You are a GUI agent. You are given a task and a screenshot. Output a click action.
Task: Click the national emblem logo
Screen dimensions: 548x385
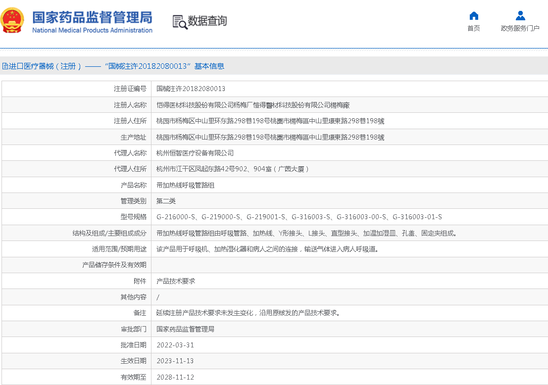(x=12, y=21)
